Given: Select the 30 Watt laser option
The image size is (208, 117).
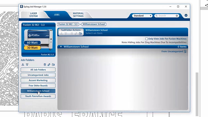Looking at the screenshot, I should (x=32, y=48).
